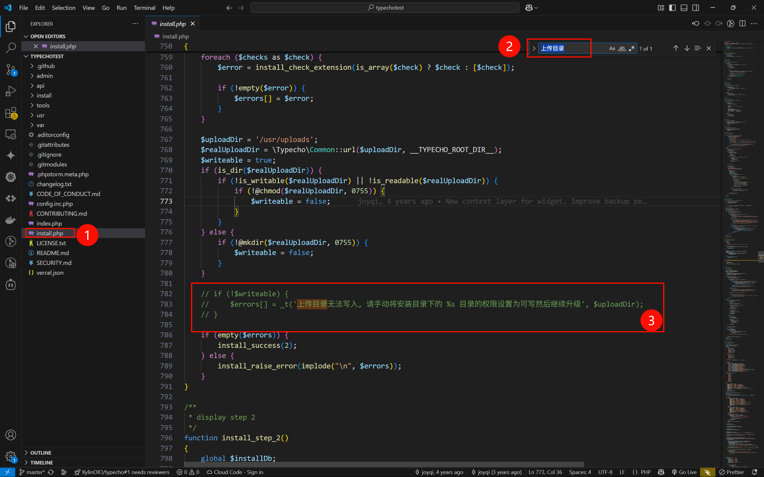Viewport: 764px width, 477px height.
Task: Toggle Match Whole Word in find widget
Action: [x=622, y=48]
